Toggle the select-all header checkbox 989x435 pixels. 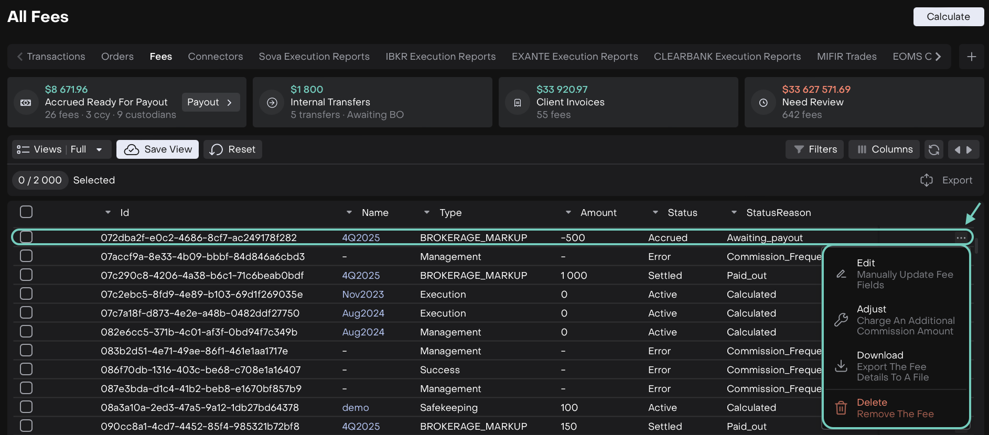tap(26, 212)
